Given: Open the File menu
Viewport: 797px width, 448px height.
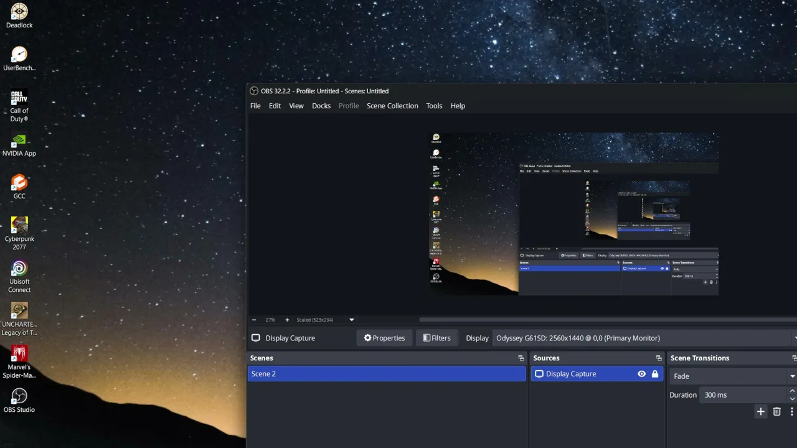Looking at the screenshot, I should (x=255, y=106).
